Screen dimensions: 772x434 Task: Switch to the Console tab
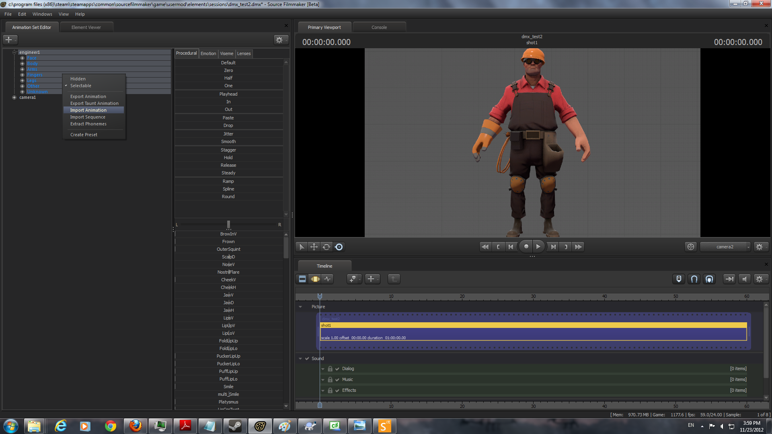(379, 27)
